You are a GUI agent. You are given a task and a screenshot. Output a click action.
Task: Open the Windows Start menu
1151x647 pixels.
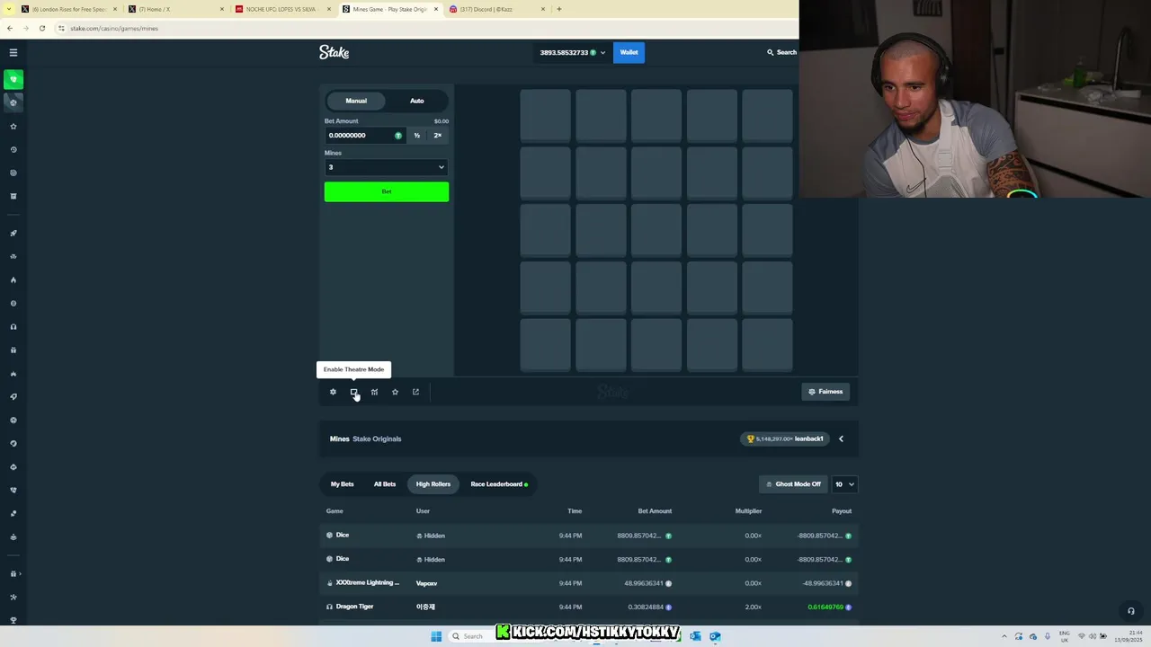click(x=436, y=636)
